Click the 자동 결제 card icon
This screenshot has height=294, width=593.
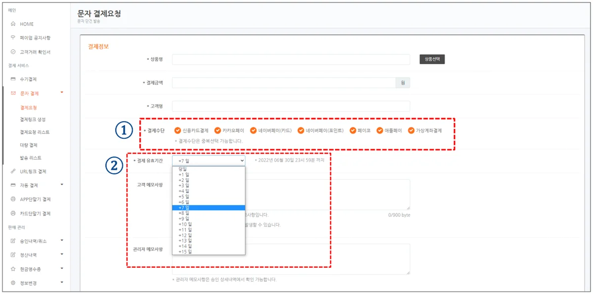tap(13, 185)
